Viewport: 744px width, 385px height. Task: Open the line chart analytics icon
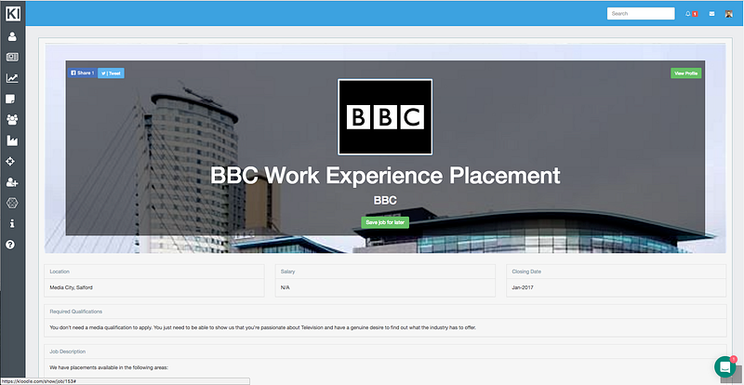click(12, 78)
